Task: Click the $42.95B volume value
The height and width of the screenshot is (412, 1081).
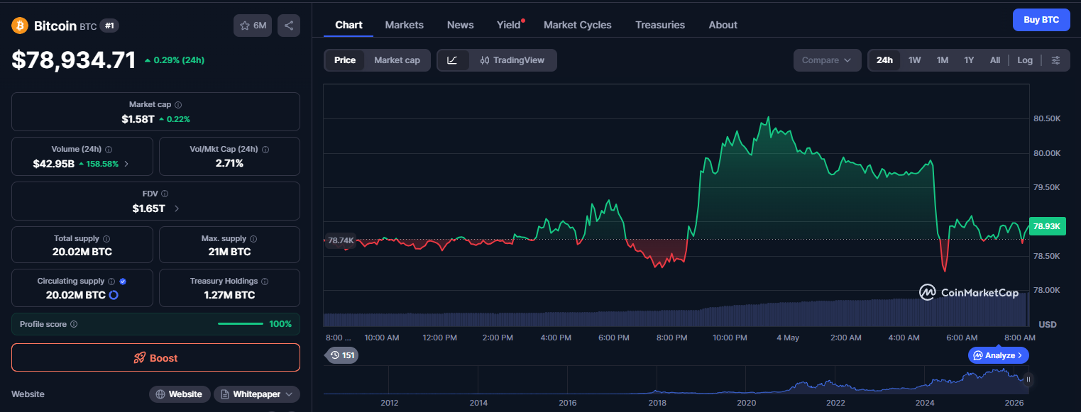Action: [x=54, y=164]
